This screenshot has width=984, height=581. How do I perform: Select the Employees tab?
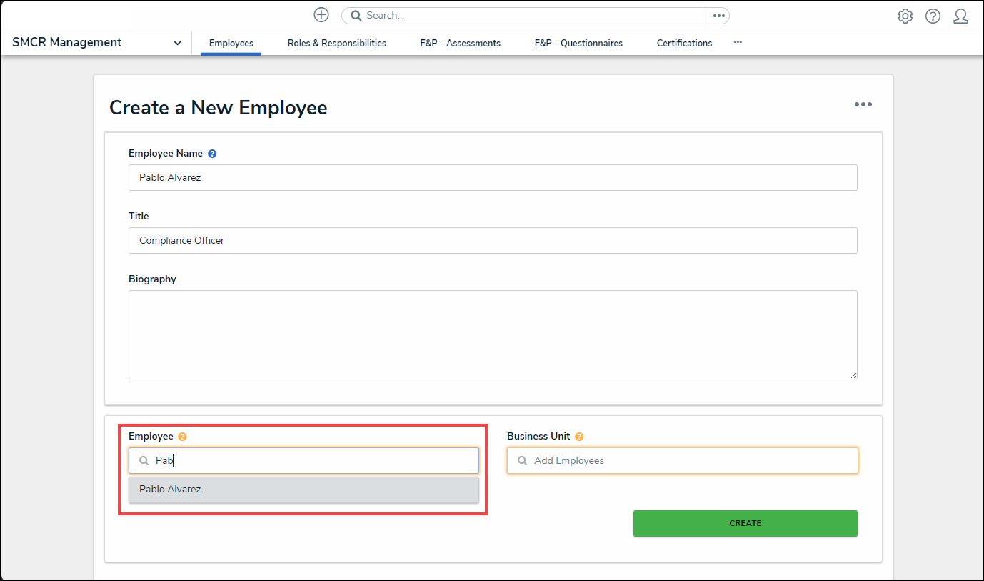tap(231, 43)
